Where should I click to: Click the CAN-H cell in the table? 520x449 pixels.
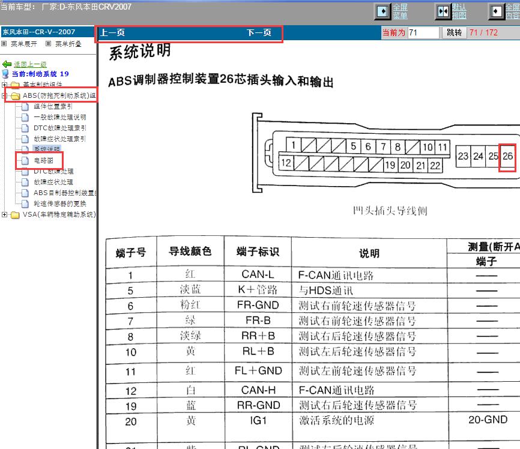point(258,390)
